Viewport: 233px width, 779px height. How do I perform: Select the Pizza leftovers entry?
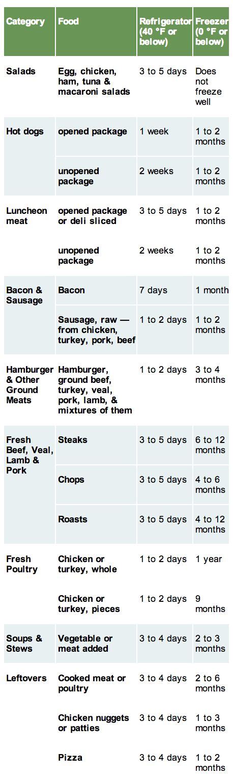click(x=70, y=758)
